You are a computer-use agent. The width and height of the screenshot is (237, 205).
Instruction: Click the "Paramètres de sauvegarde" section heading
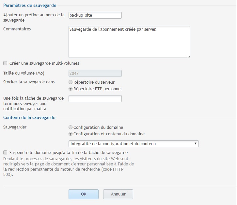(30, 5)
